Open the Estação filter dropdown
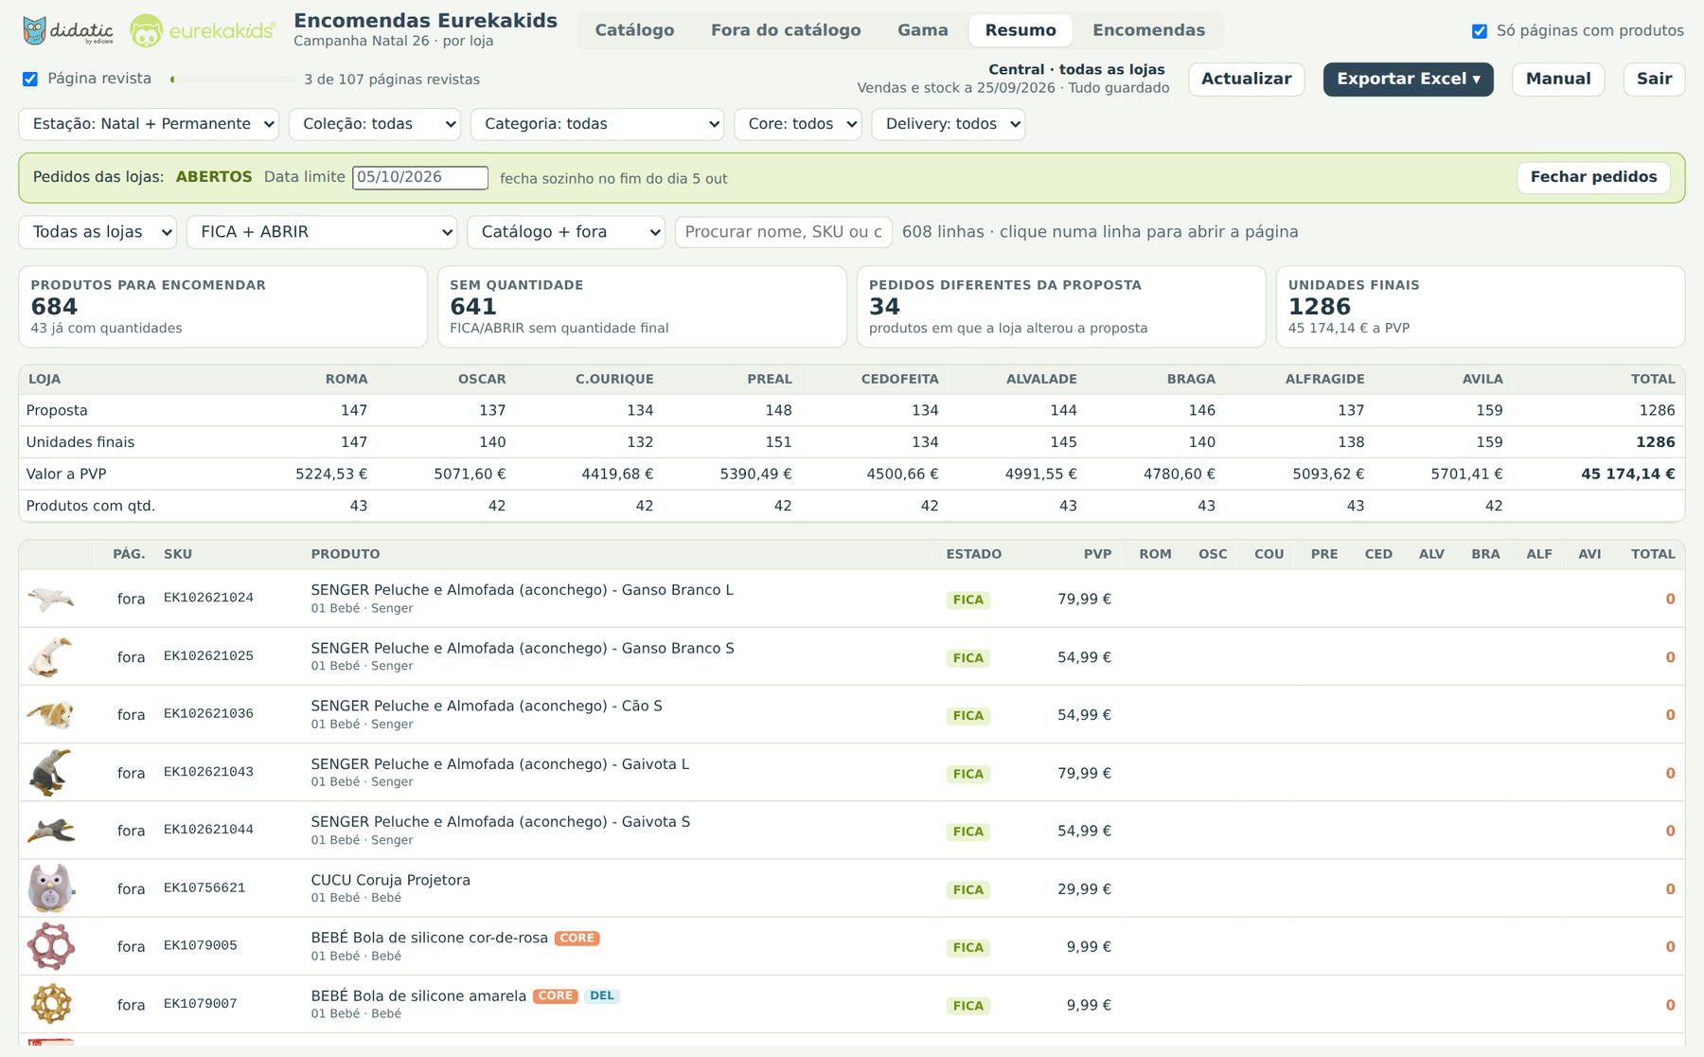The width and height of the screenshot is (1704, 1057). click(149, 124)
